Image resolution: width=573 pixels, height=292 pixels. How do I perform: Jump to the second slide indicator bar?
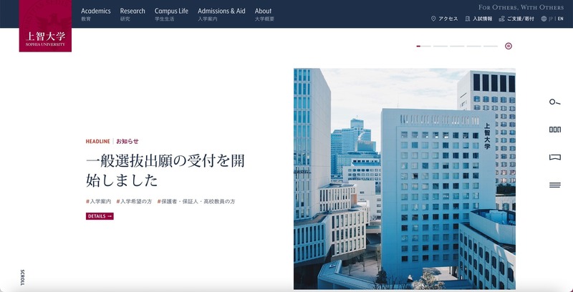pyautogui.click(x=440, y=46)
